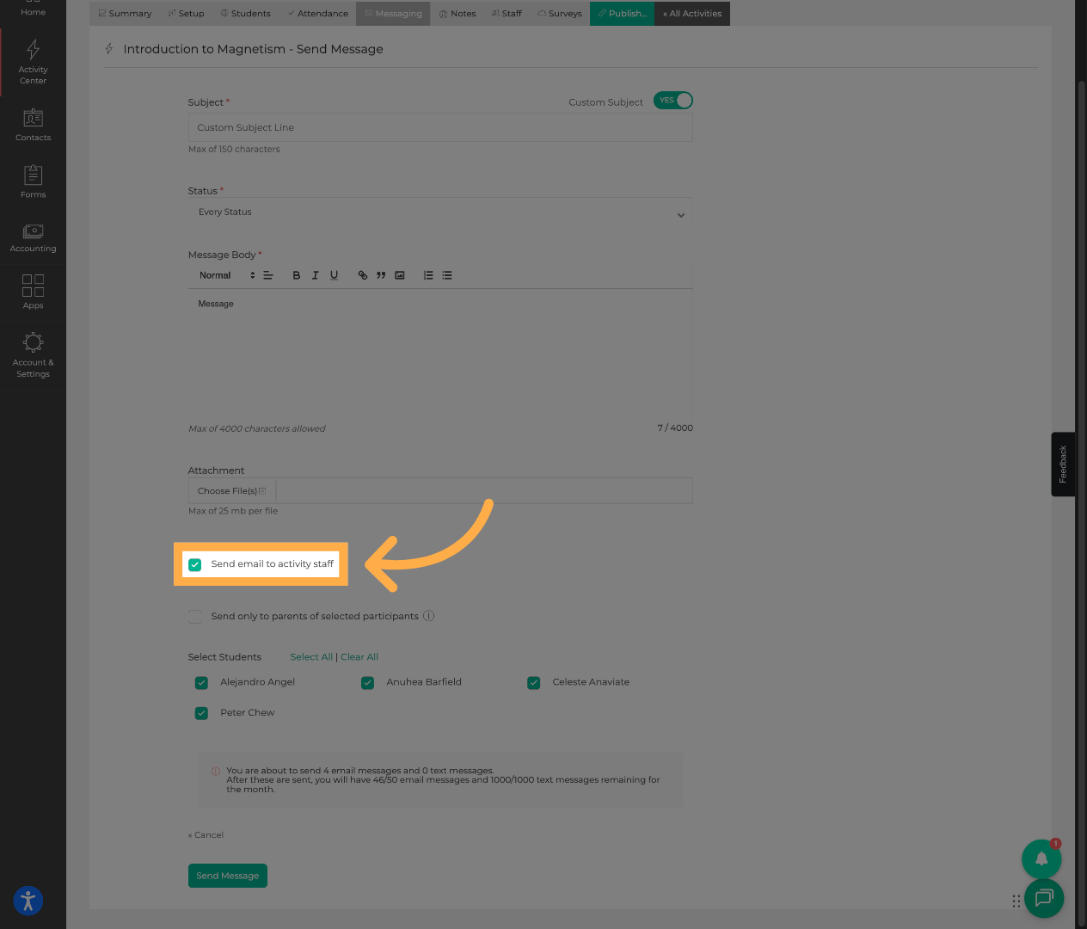Open the Surveys tab

click(560, 14)
